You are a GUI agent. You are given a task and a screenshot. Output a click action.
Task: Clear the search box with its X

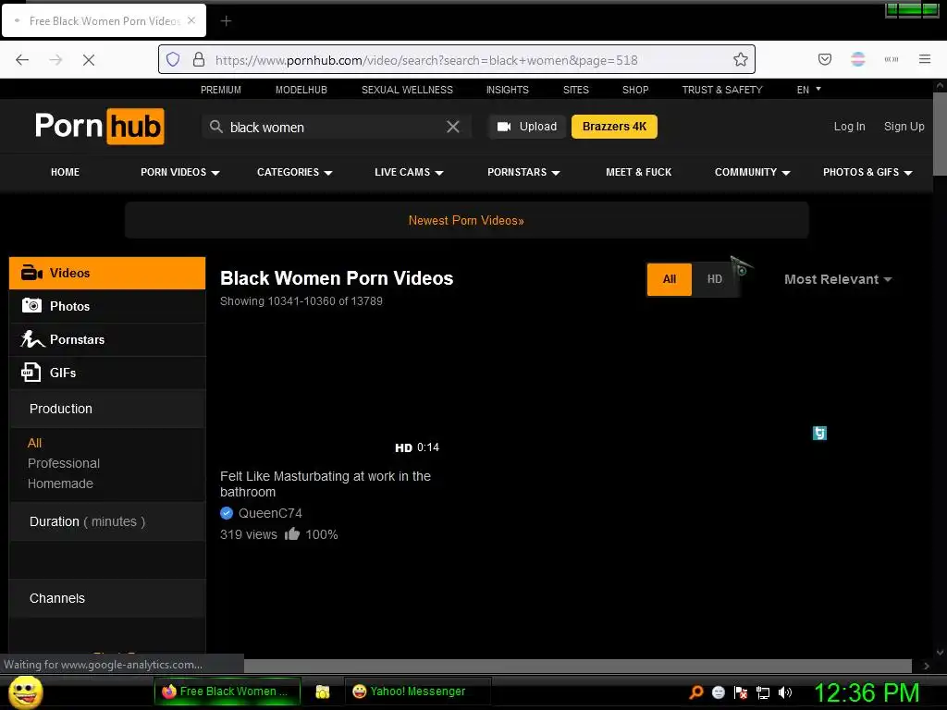point(453,126)
